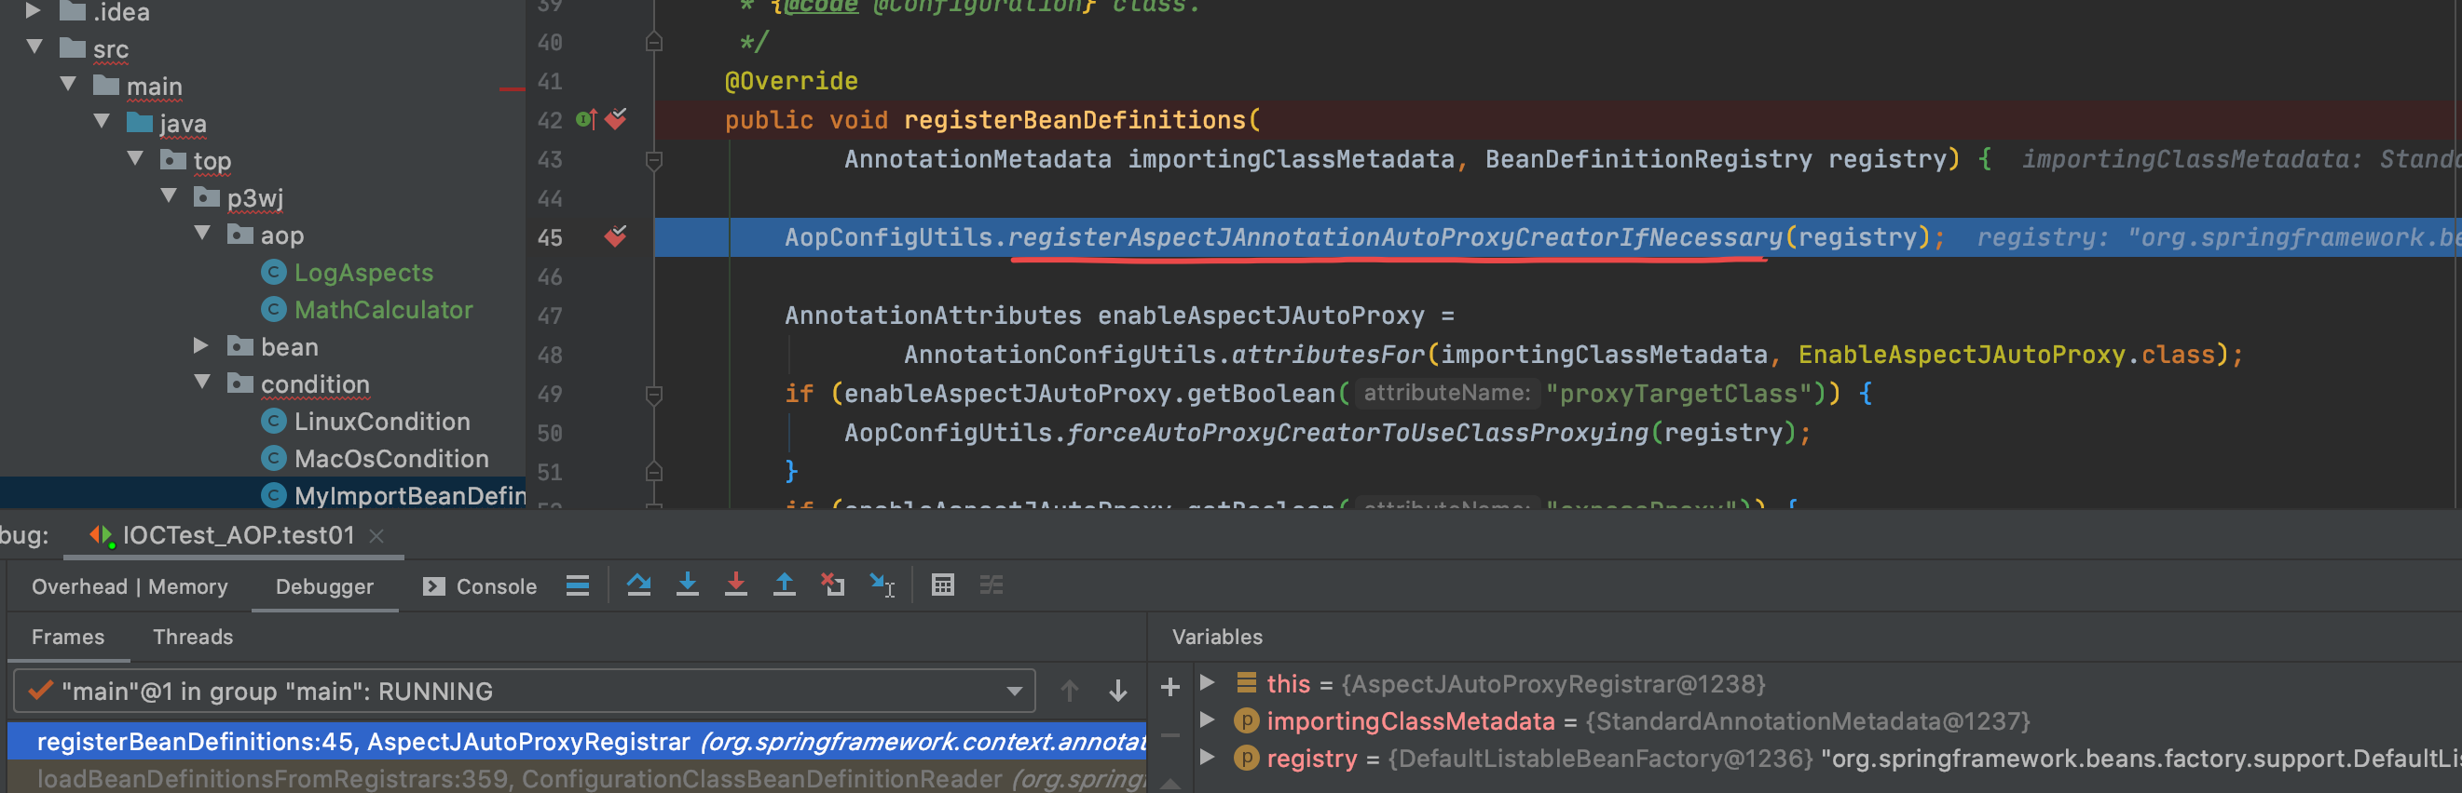2462x793 pixels.
Task: Click the Step Out icon
Action: point(784,585)
